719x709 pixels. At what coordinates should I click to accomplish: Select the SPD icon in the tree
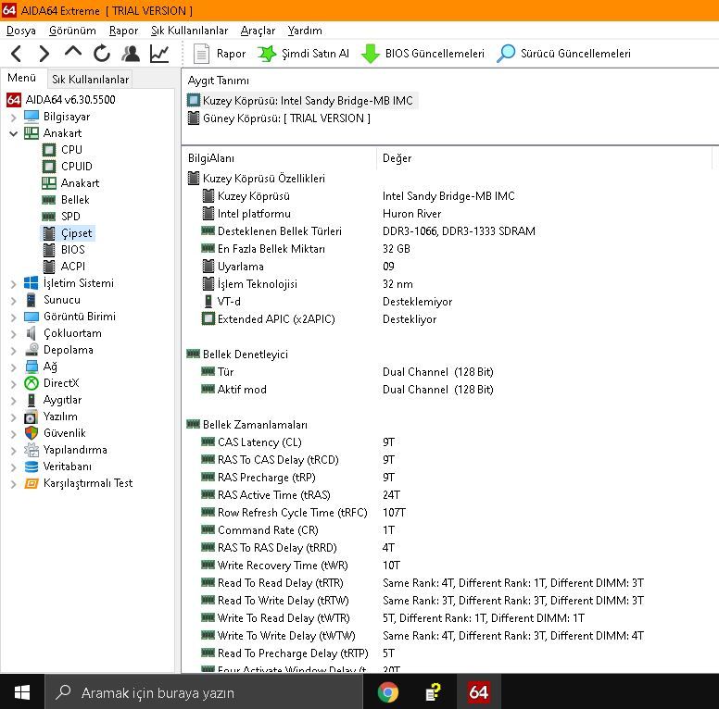(x=49, y=217)
